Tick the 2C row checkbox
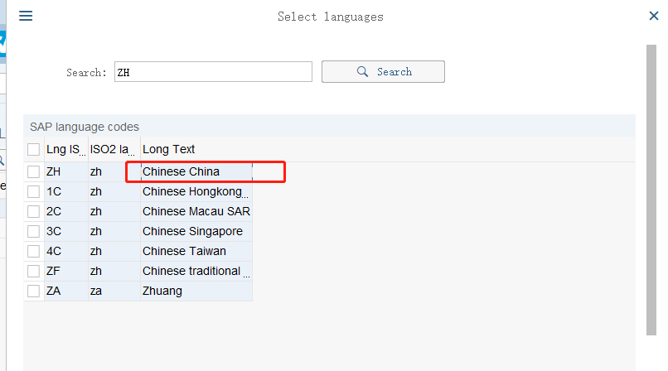This screenshot has height=371, width=668. pyautogui.click(x=33, y=211)
